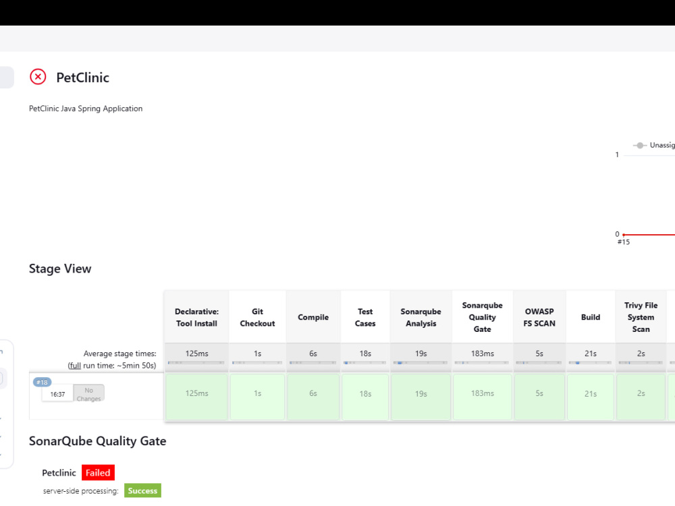Click the #15 build label on trend chart
675x506 pixels.
[x=624, y=242]
